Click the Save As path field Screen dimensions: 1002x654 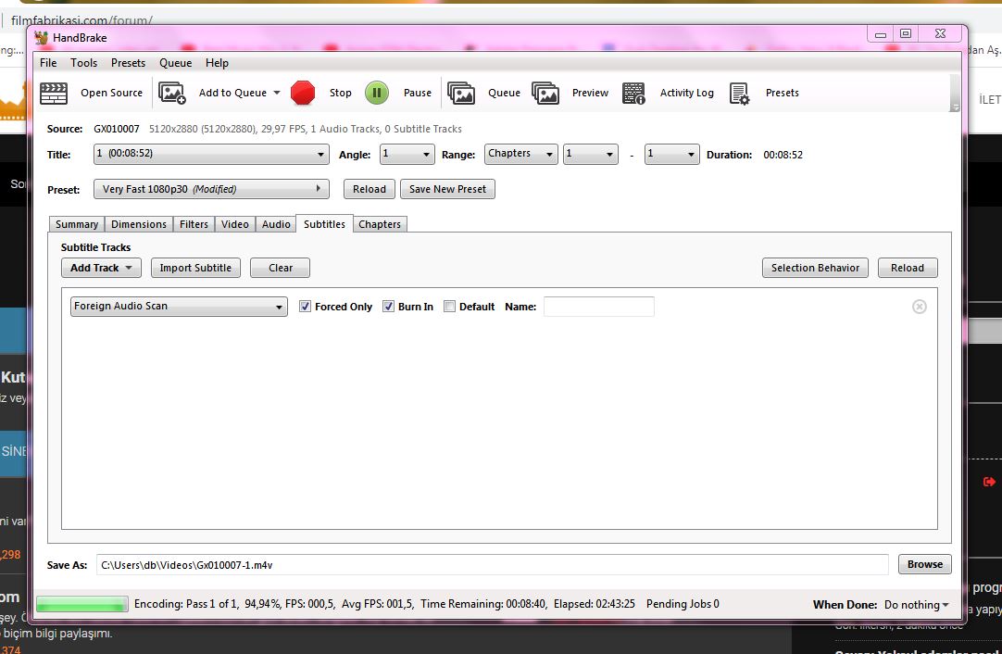[492, 564]
